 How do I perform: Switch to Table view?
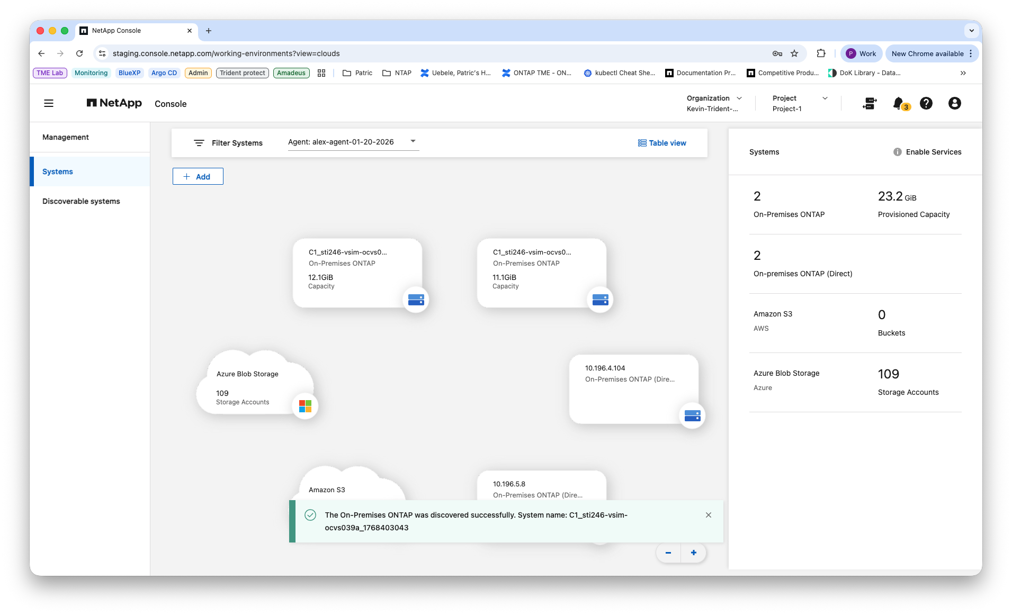[x=662, y=143]
